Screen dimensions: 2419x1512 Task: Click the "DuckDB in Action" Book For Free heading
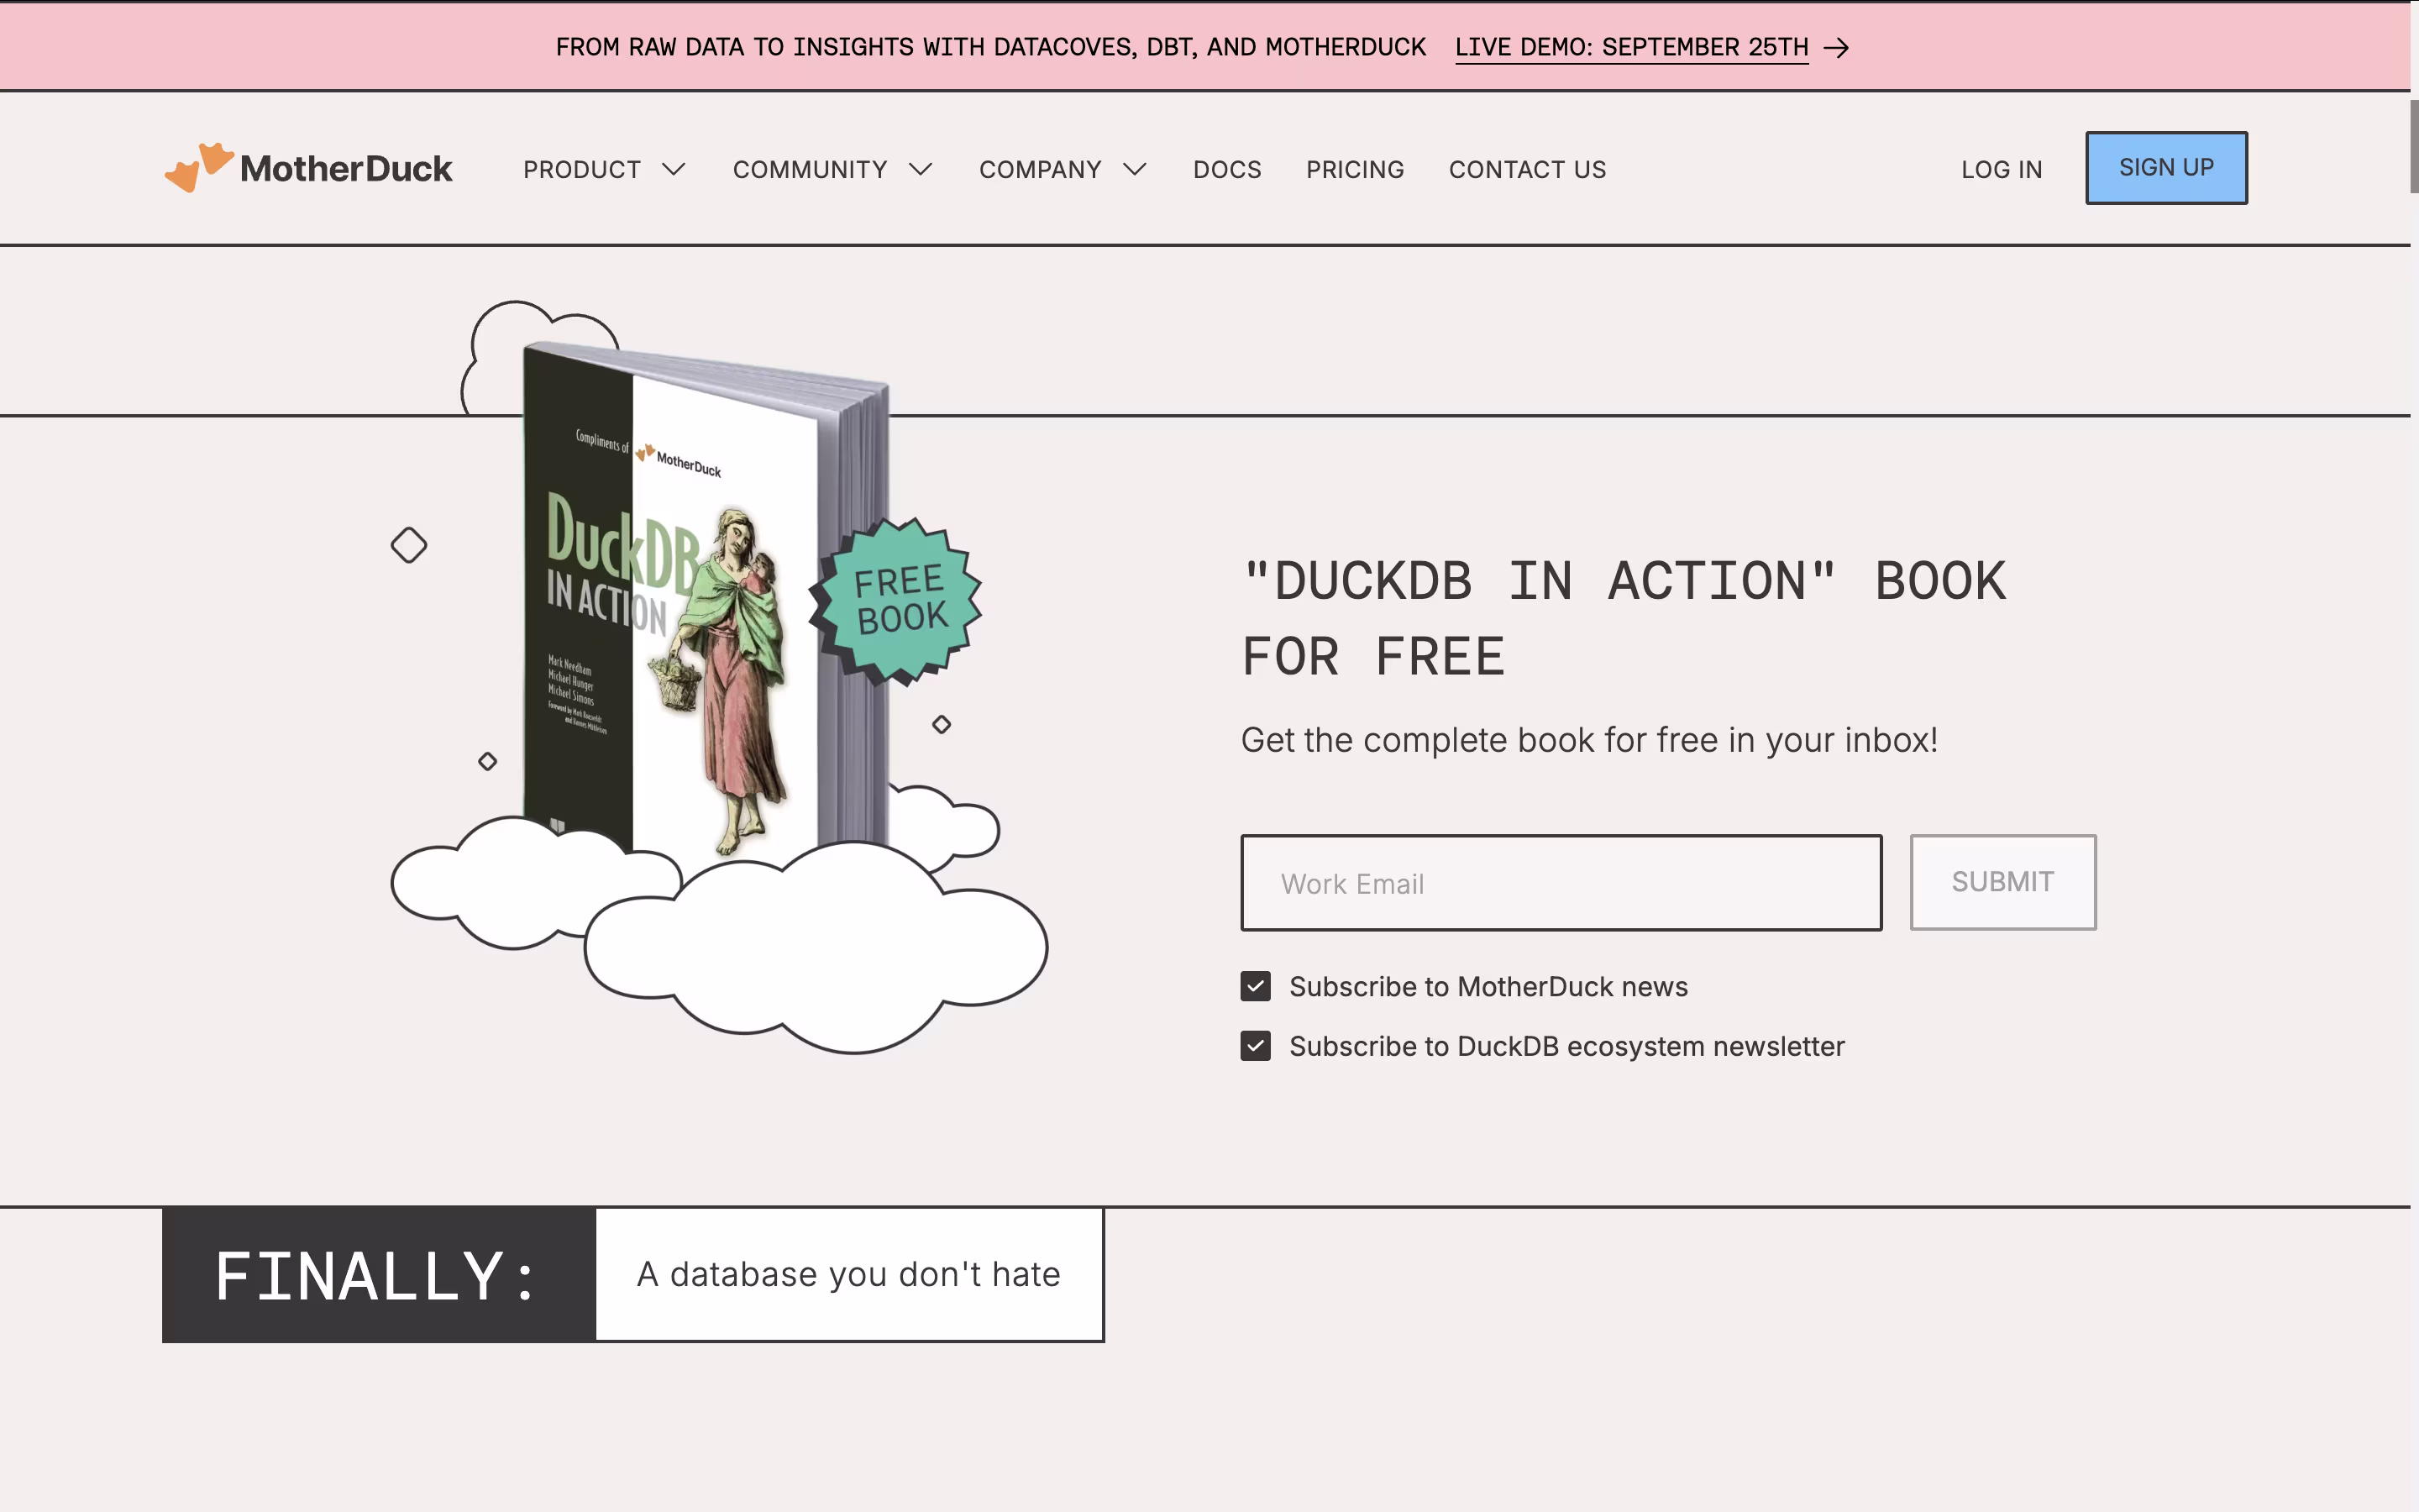click(1624, 619)
